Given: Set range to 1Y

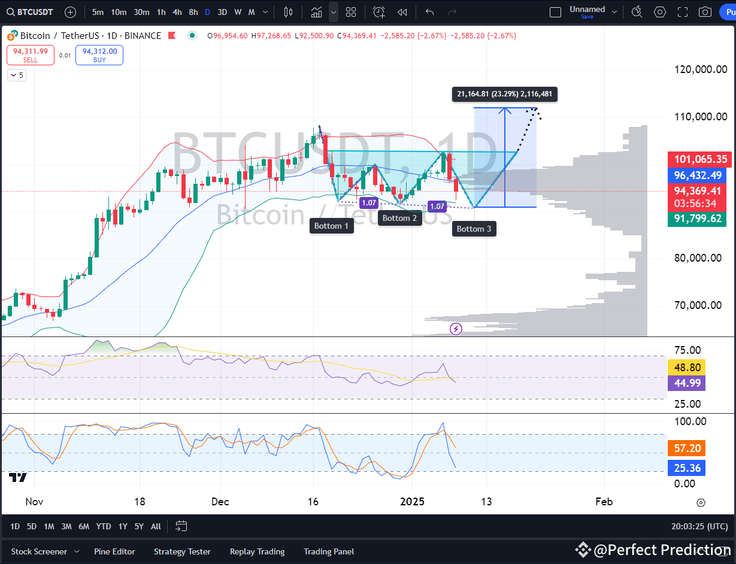Looking at the screenshot, I should pos(123,526).
